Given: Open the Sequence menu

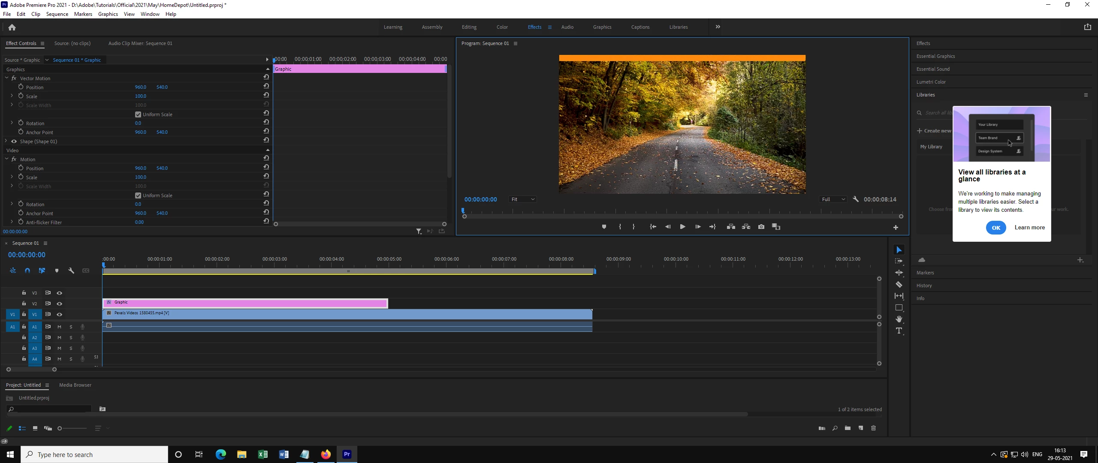Looking at the screenshot, I should pos(57,14).
